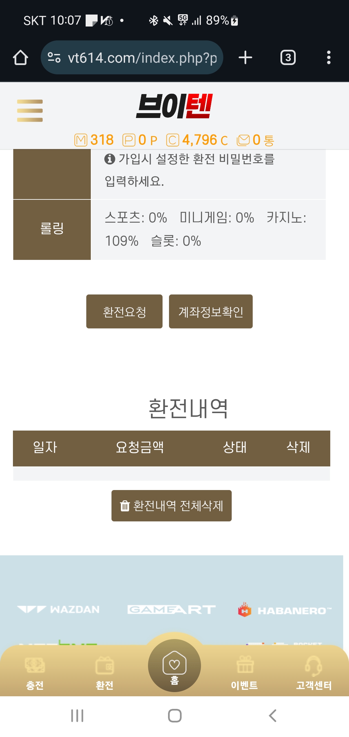Check the points P balance icon
Viewport: 349px width, 737px height.
tap(129, 140)
